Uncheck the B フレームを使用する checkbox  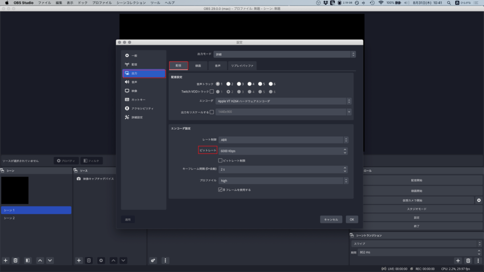click(220, 190)
